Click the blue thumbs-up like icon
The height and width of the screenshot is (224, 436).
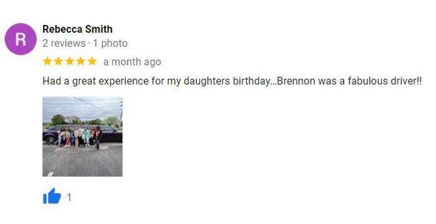pyautogui.click(x=52, y=196)
